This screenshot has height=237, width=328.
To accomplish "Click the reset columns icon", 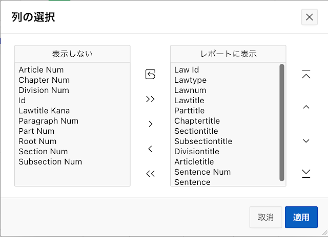I will pyautogui.click(x=150, y=75).
